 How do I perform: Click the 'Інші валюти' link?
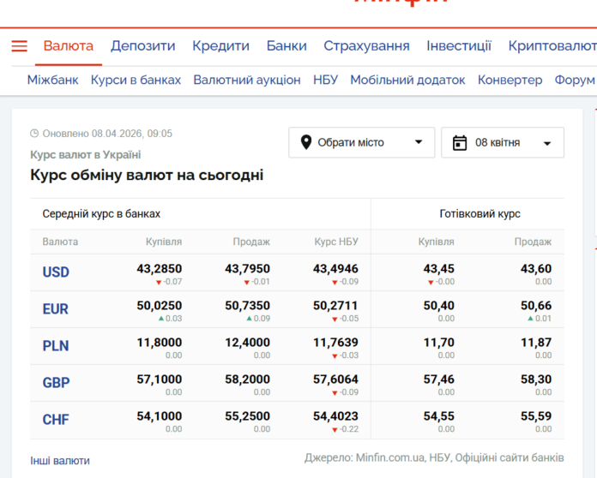point(60,460)
